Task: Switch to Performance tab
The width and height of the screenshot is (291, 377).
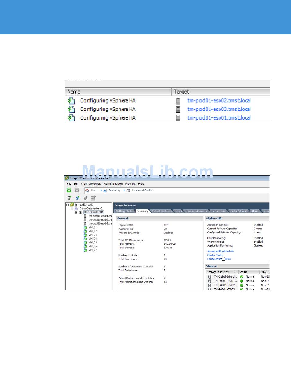Action: [219, 211]
